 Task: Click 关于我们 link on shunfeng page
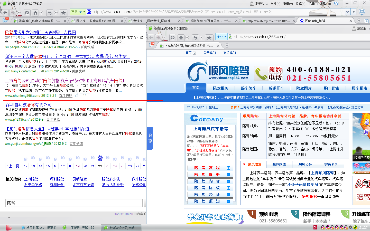(x=209, y=53)
